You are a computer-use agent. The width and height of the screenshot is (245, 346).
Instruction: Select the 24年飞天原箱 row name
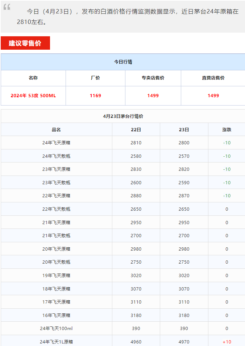(56, 143)
